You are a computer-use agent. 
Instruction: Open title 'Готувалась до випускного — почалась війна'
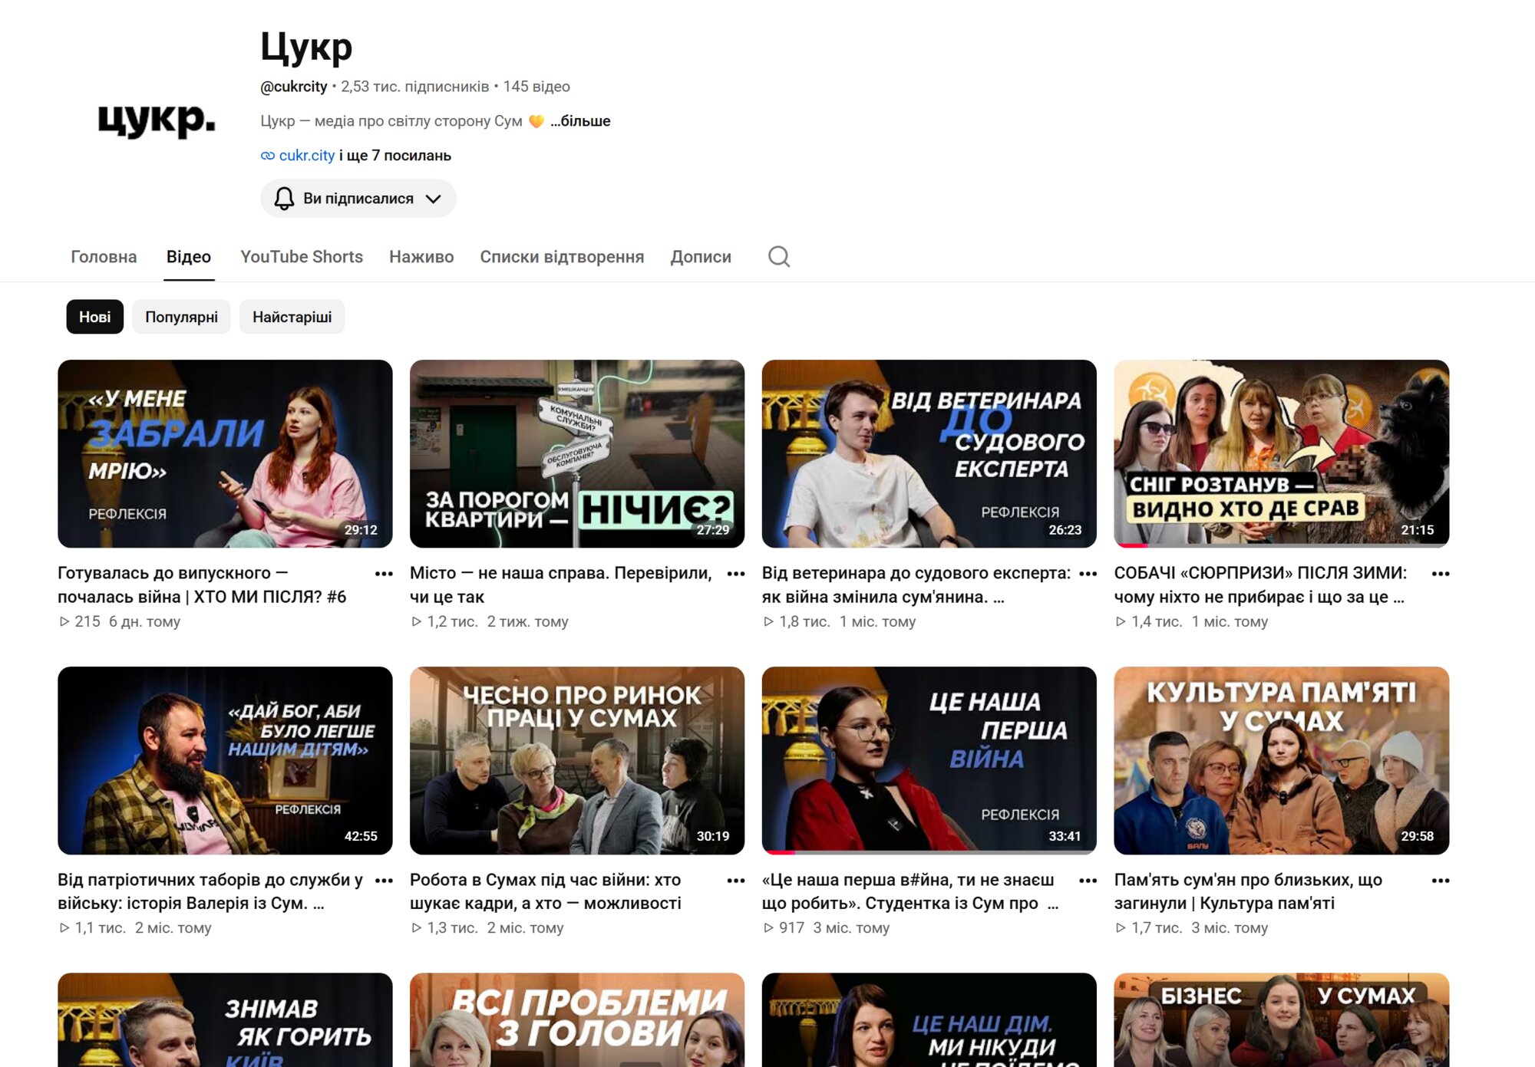pos(203,585)
